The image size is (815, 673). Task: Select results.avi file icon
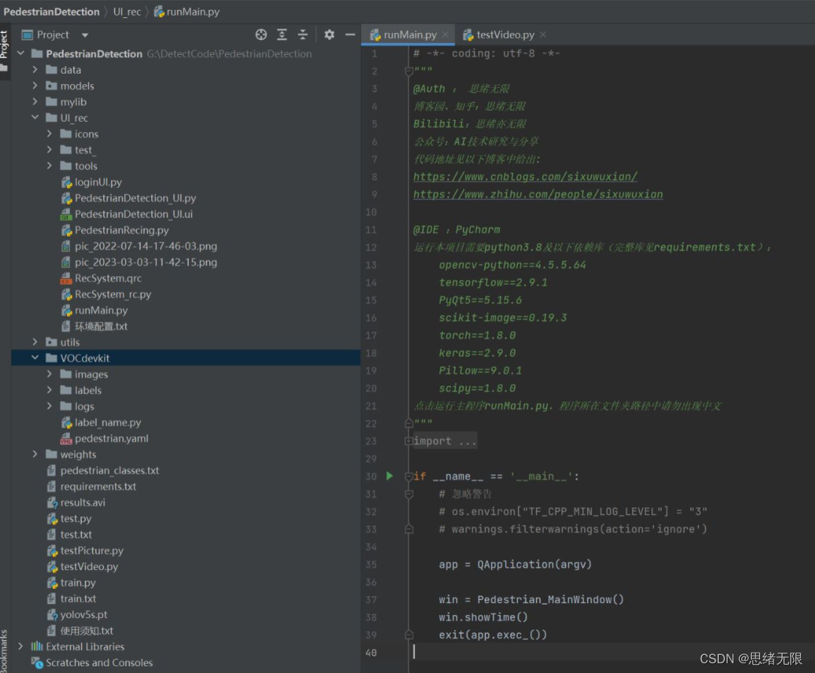coord(52,502)
